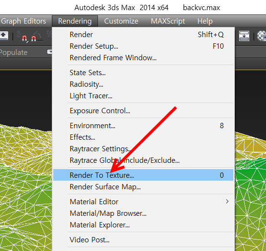Open the dropdown beside Populate

[49, 52]
